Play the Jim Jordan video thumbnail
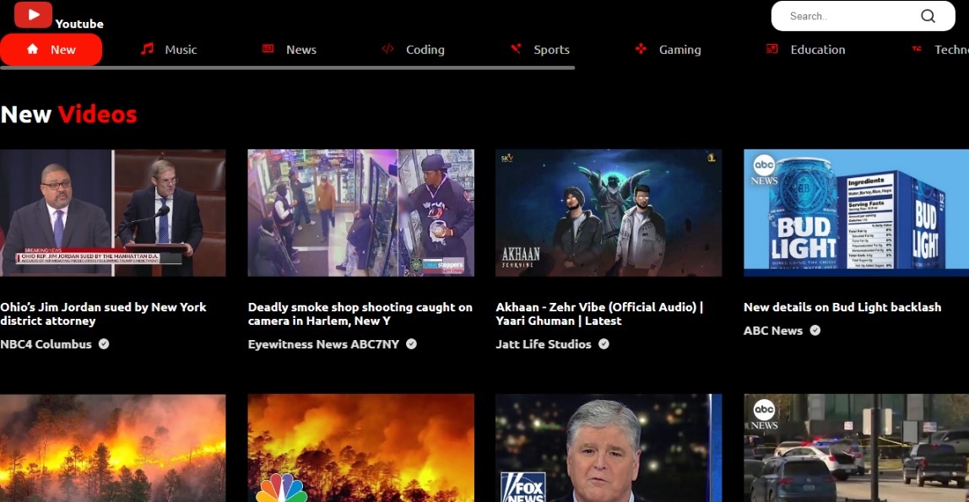Screen dimensions: 969x502 (x=112, y=213)
